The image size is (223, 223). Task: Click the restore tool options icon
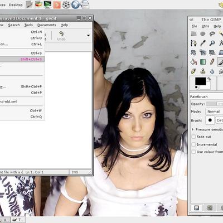point(210,208)
